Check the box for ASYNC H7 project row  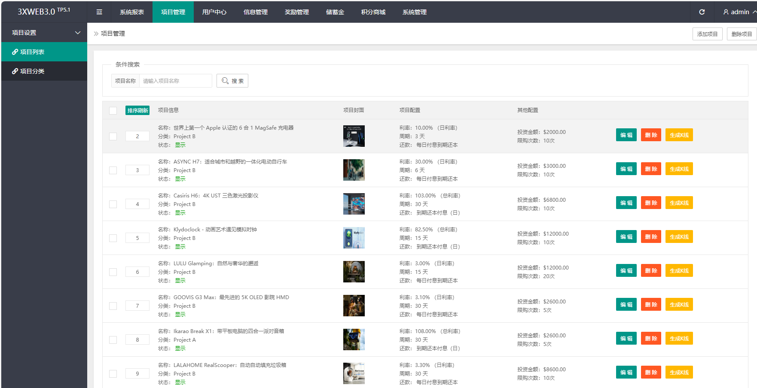click(113, 170)
